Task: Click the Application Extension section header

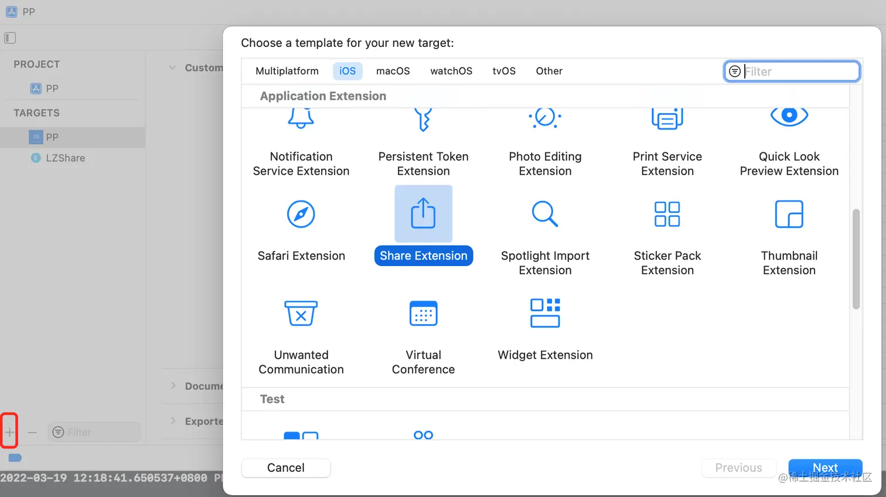Action: click(323, 96)
